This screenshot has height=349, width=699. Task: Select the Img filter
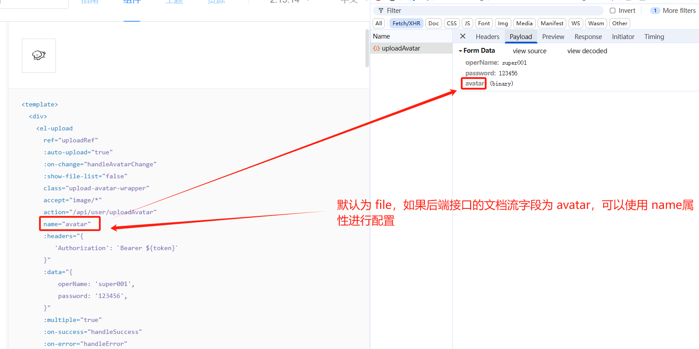(503, 24)
